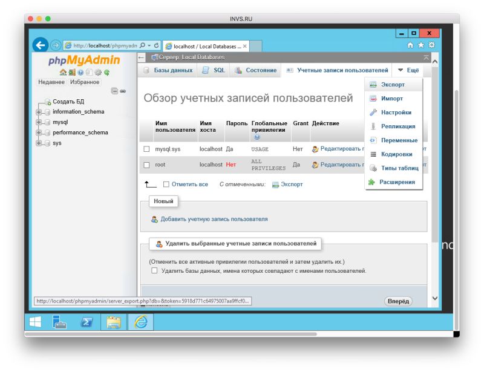The width and height of the screenshot is (484, 372).
Task: Choose 'Репликация' from the menu
Action: coord(394,126)
